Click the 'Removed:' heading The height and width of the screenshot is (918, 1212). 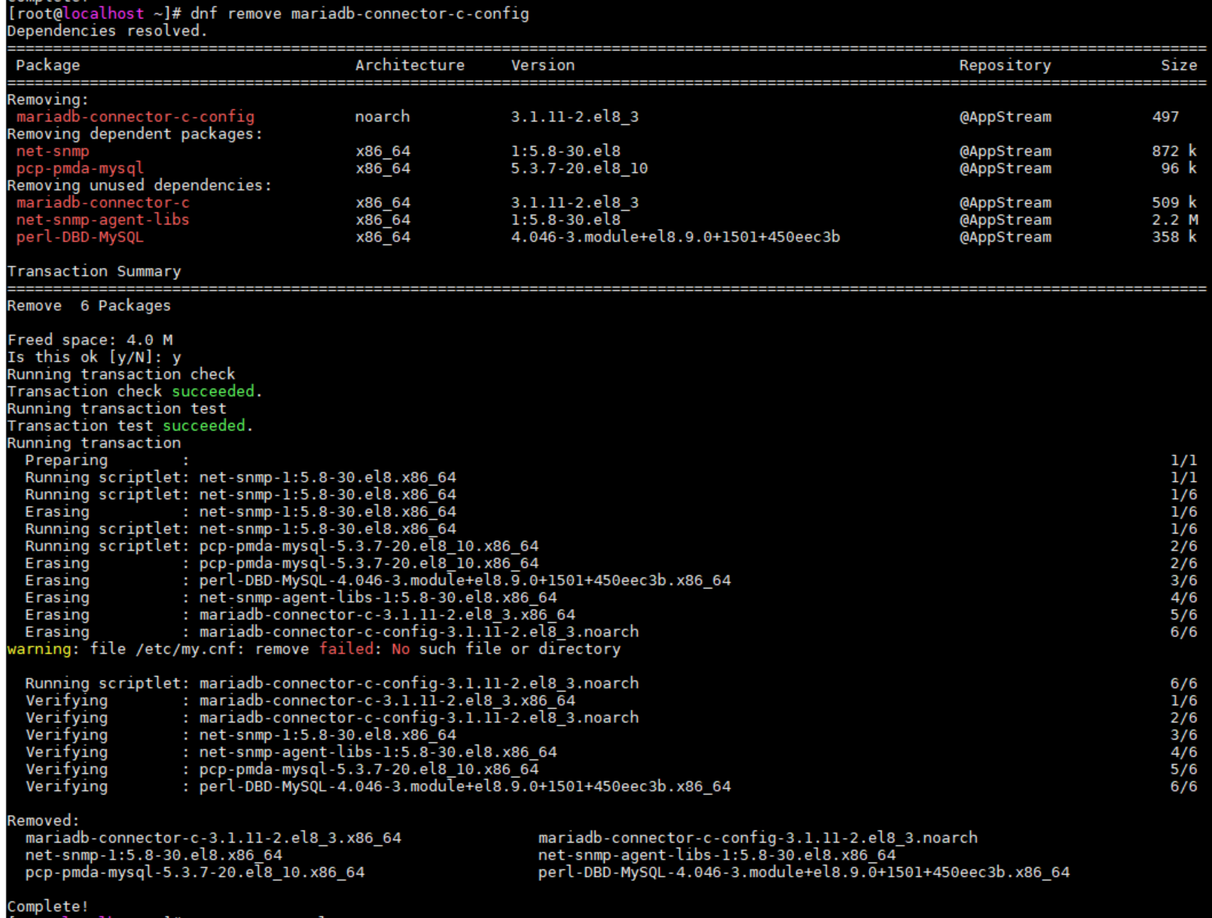(44, 821)
